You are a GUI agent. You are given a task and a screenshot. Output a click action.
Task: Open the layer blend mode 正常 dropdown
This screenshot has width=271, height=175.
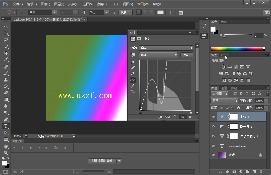point(225,101)
